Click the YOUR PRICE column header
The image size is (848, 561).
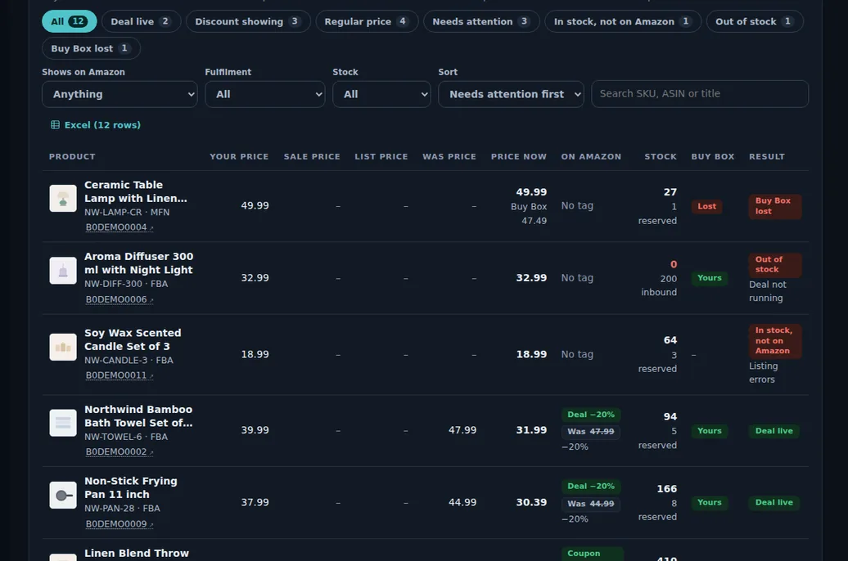click(239, 157)
